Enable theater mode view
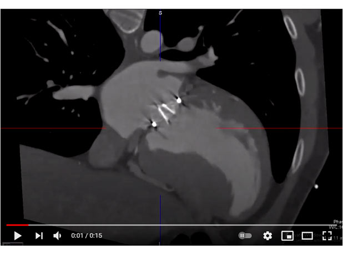Image resolution: width=343 pixels, height=255 pixels. tap(307, 236)
